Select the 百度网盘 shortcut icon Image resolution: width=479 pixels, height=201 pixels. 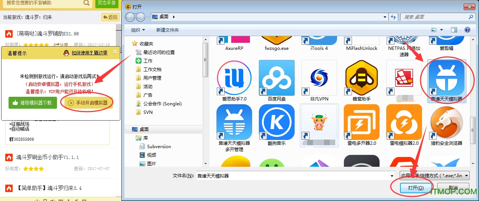click(277, 81)
